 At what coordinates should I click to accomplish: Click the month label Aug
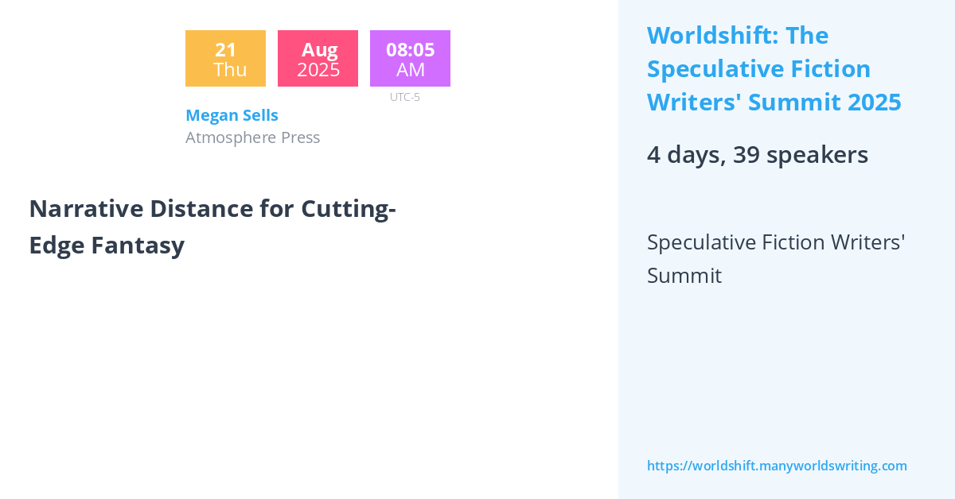coord(319,49)
